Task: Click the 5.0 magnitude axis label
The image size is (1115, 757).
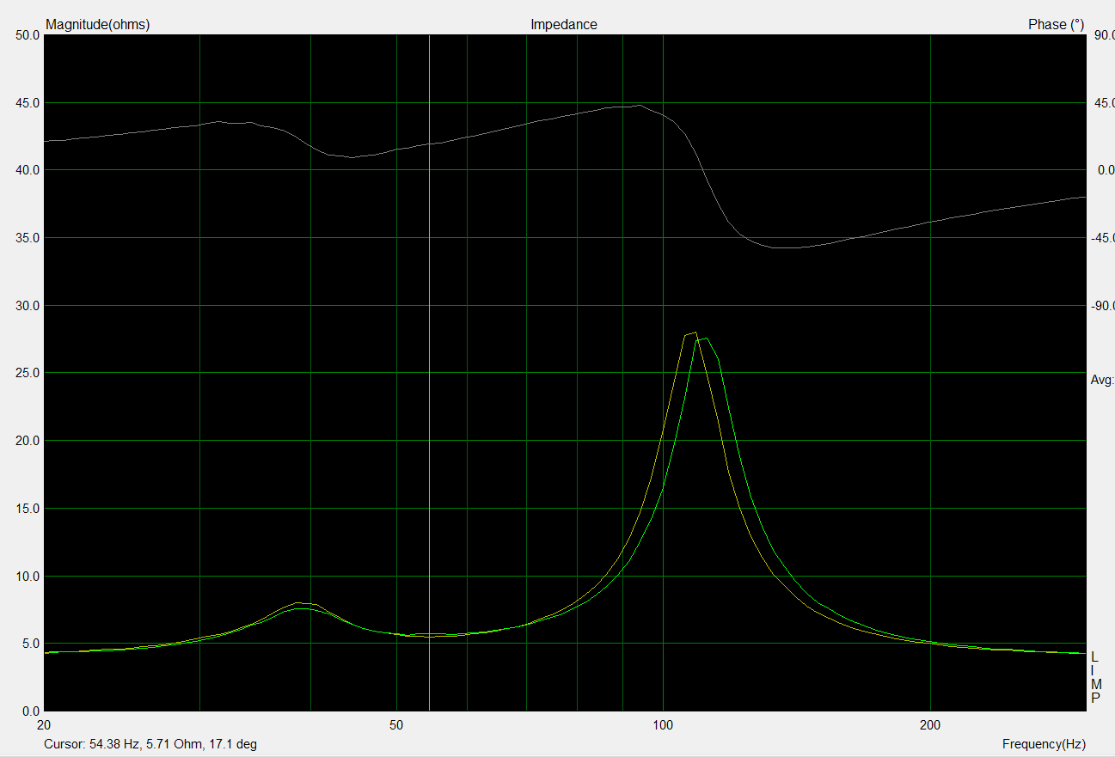Action: (x=30, y=644)
